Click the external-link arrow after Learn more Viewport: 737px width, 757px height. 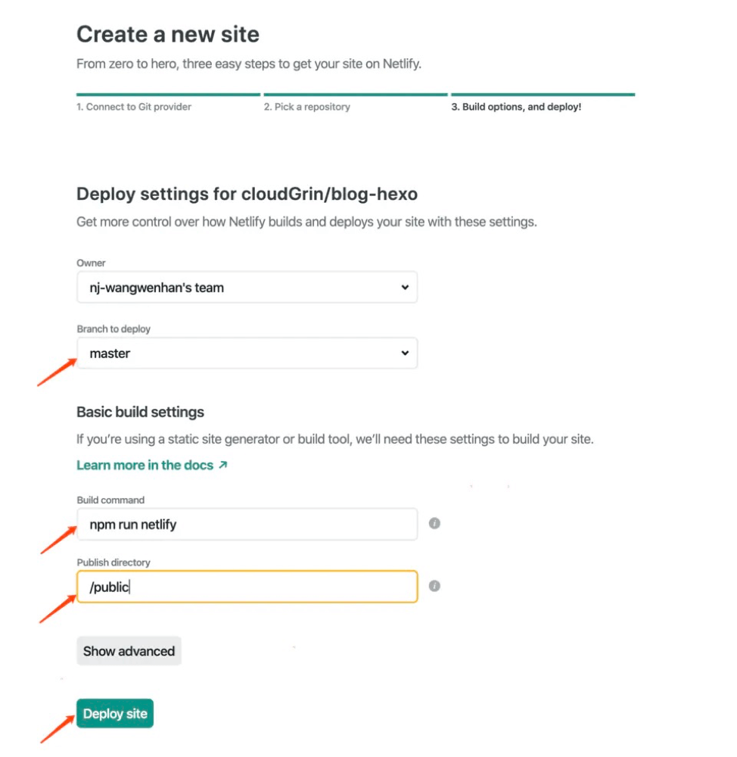coord(223,465)
